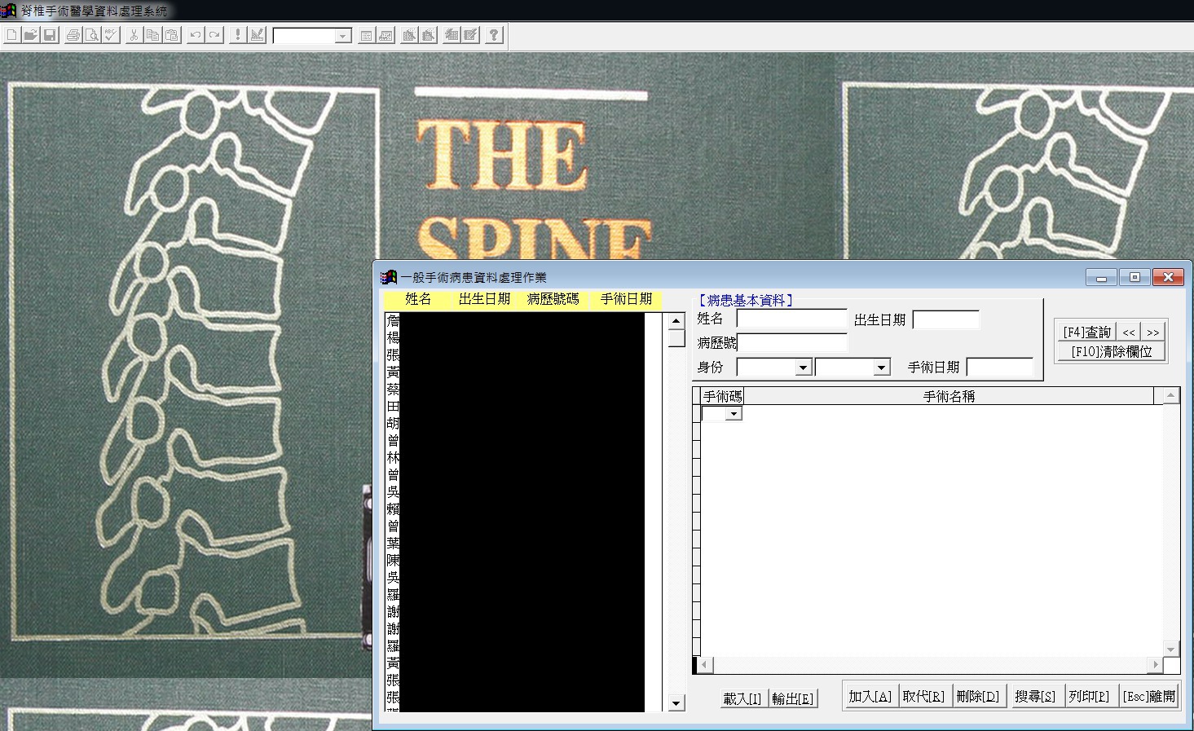
Task: Click the yellow 手術日期 list column header
Action: click(x=627, y=300)
